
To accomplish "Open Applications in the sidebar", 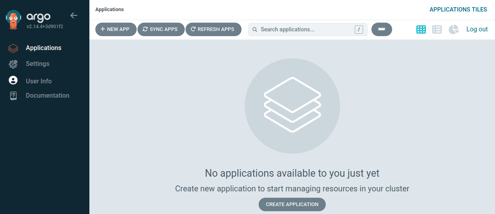I will click(x=44, y=48).
